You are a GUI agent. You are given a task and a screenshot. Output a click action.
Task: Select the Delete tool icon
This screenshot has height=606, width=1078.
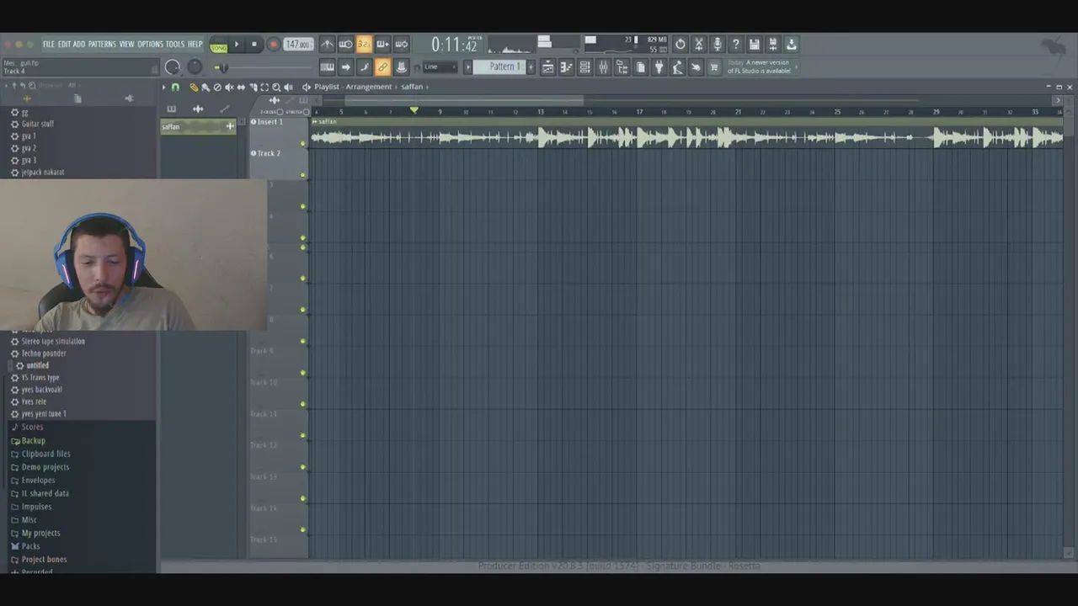[217, 87]
